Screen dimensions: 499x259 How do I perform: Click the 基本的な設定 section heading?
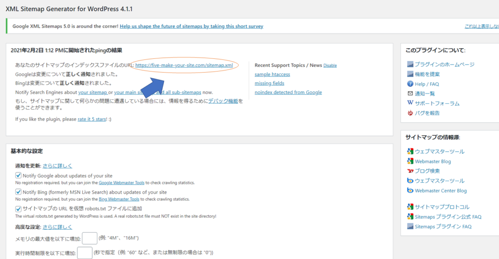pos(27,151)
